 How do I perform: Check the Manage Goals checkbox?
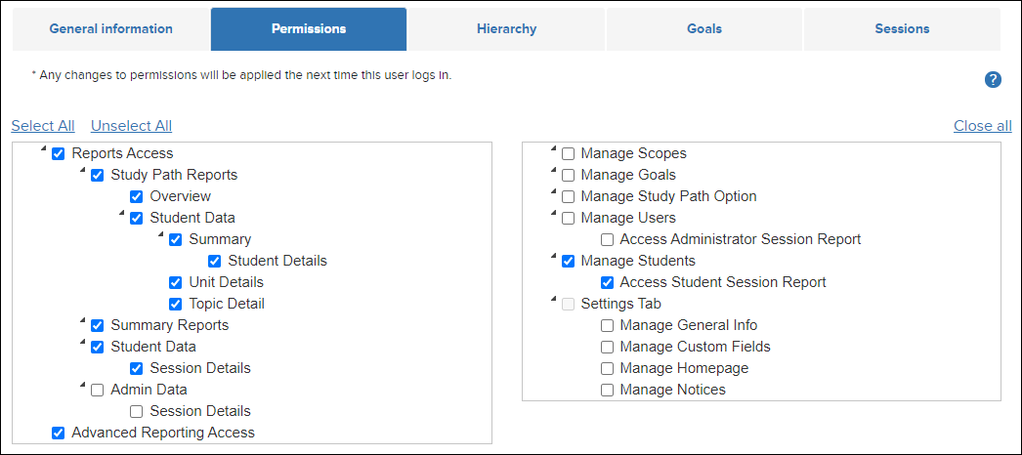[568, 176]
